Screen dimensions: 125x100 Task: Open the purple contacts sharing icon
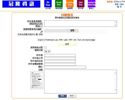click(x=92, y=4)
